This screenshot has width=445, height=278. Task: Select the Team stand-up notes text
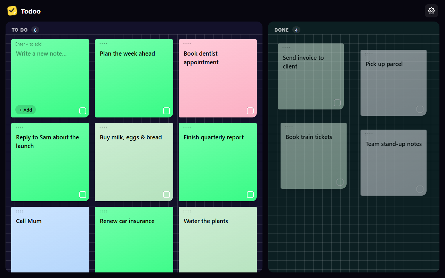pyautogui.click(x=394, y=144)
